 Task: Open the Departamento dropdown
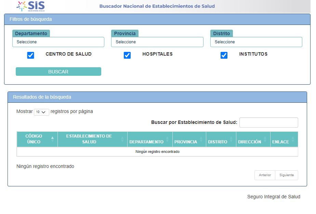coord(58,42)
